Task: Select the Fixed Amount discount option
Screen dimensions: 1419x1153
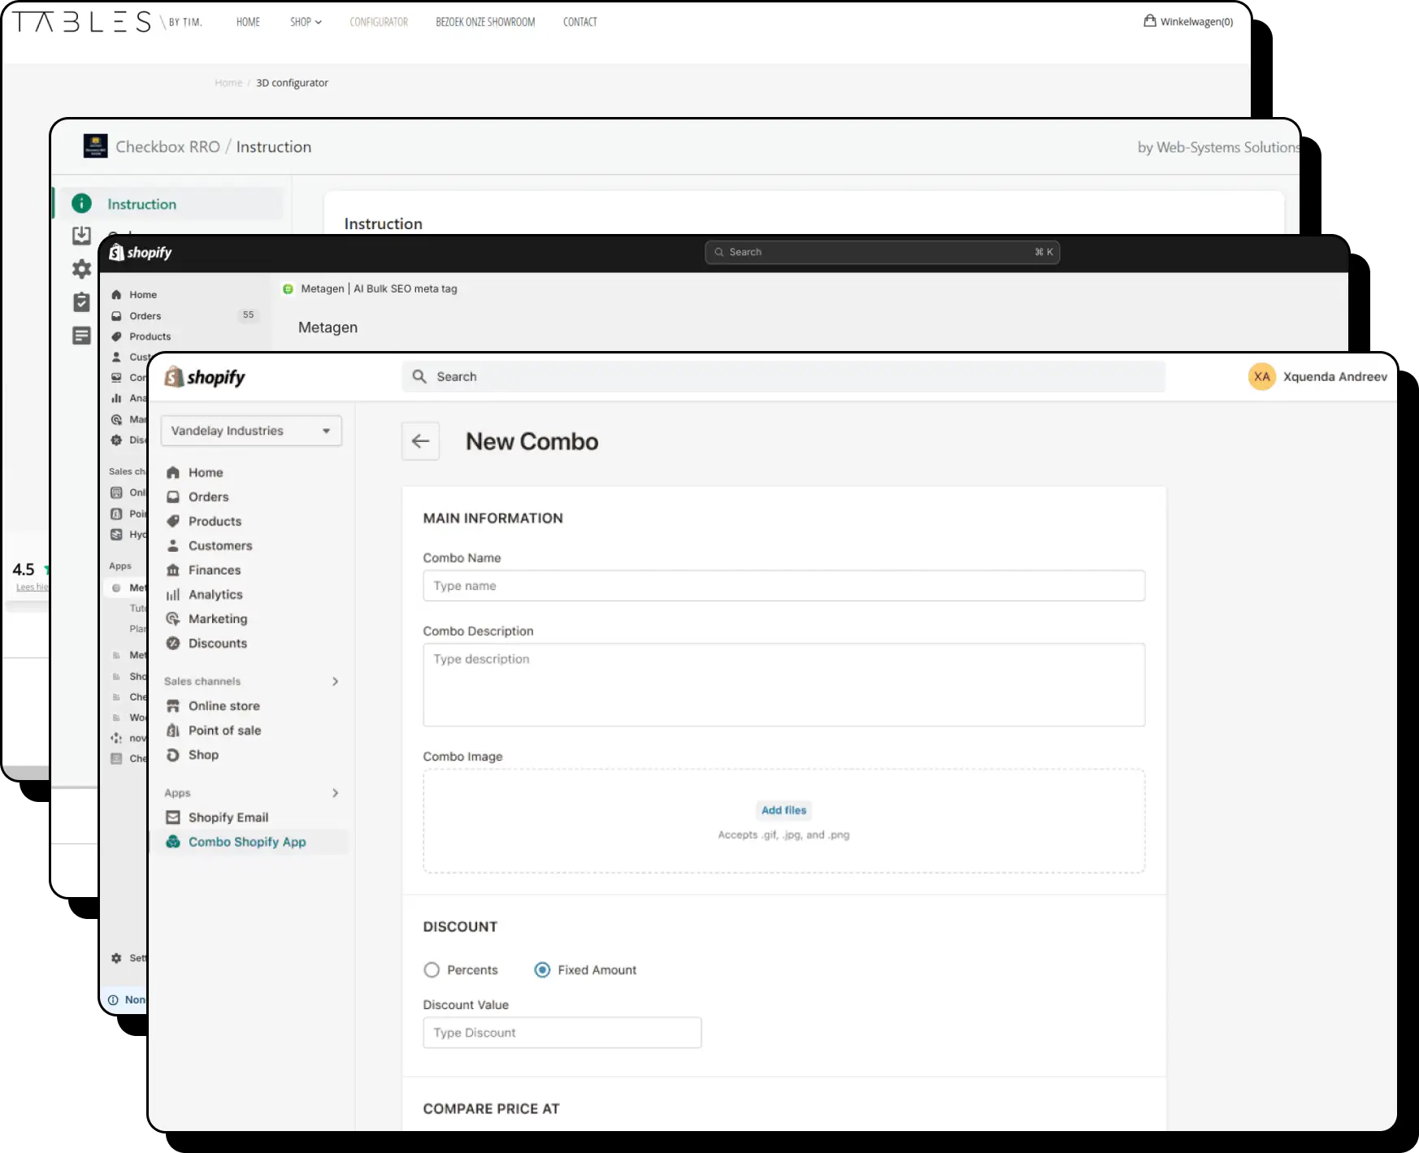Action: pyautogui.click(x=542, y=970)
